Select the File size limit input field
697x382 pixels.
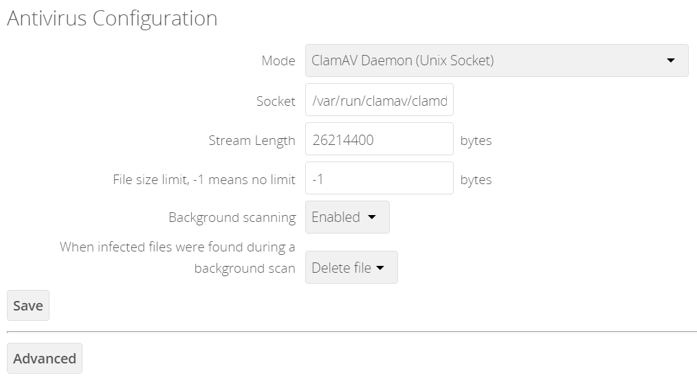pyautogui.click(x=379, y=179)
